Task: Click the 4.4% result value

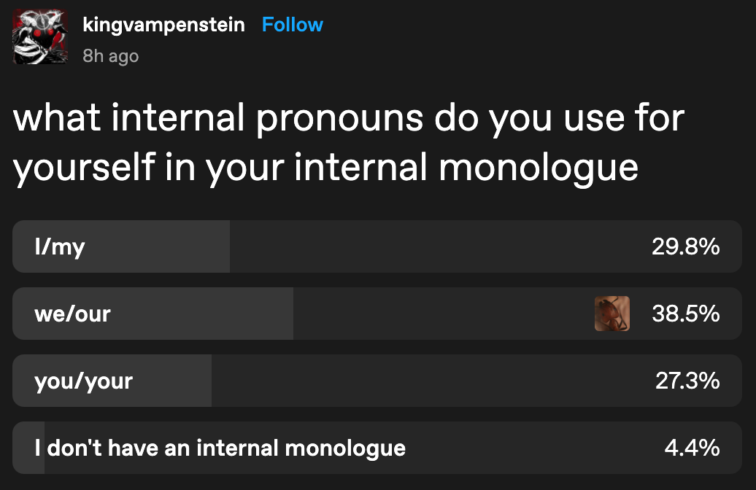Action: (692, 447)
